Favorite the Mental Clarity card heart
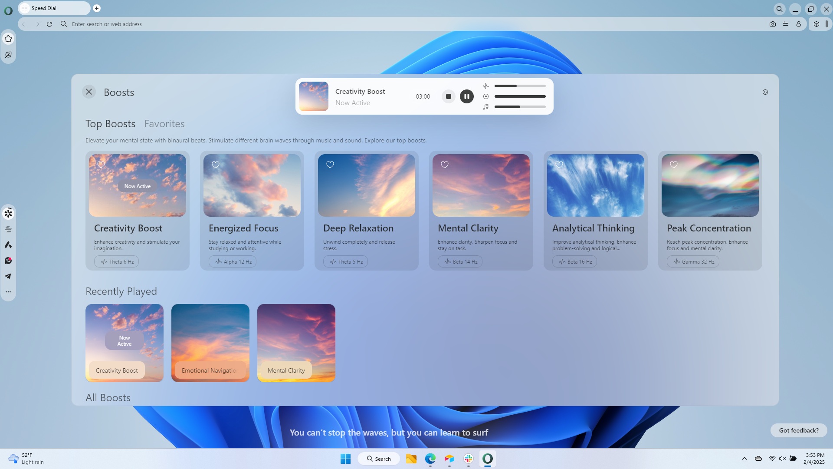The height and width of the screenshot is (469, 833). (445, 165)
